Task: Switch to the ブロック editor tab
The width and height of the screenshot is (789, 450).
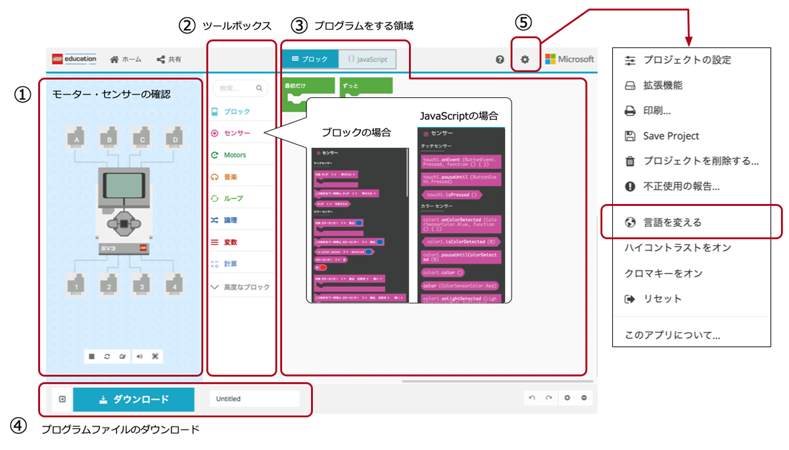Action: pyautogui.click(x=310, y=59)
